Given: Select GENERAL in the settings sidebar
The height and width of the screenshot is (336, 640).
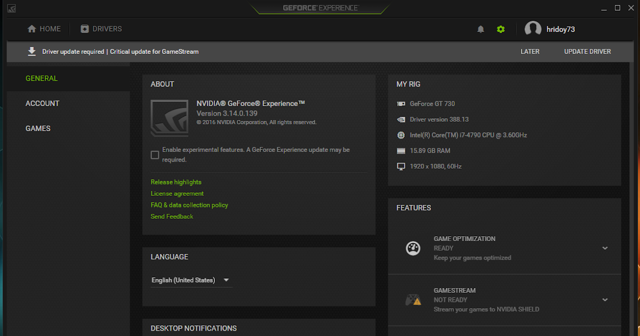Looking at the screenshot, I should click(x=42, y=78).
